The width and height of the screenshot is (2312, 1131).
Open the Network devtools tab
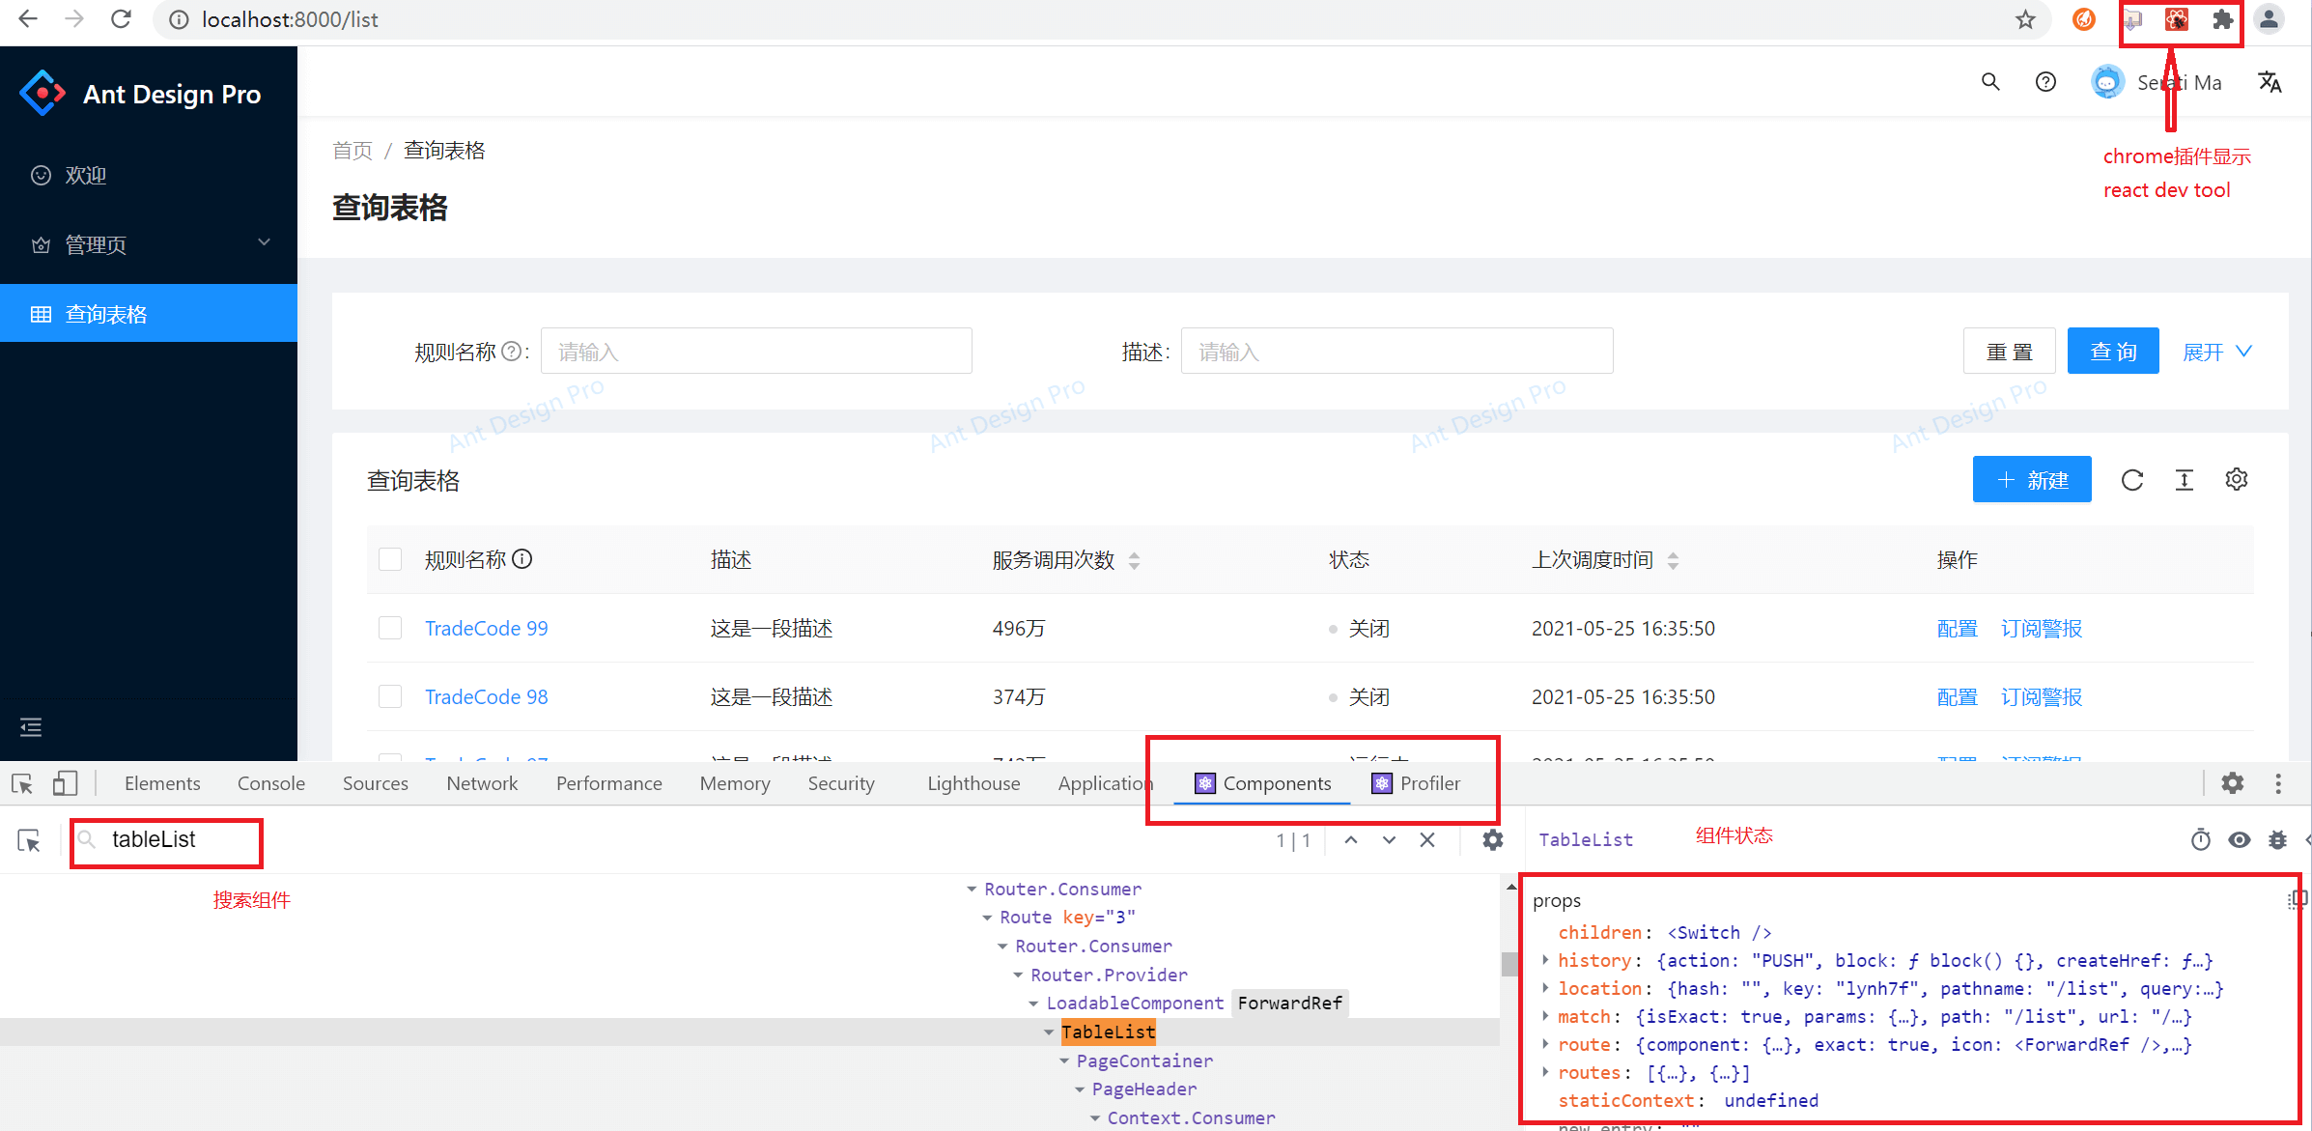pyautogui.click(x=481, y=783)
